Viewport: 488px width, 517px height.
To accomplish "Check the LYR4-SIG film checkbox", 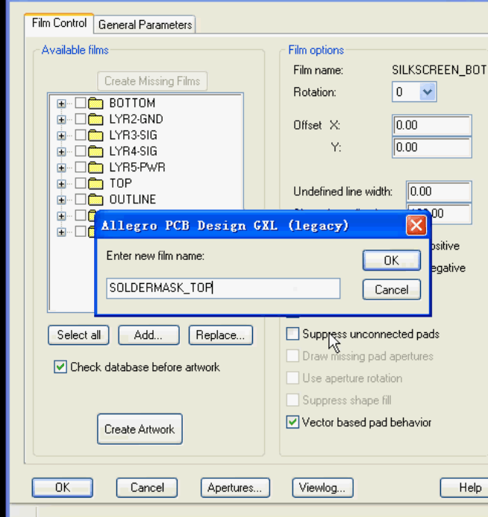I will 81,151.
